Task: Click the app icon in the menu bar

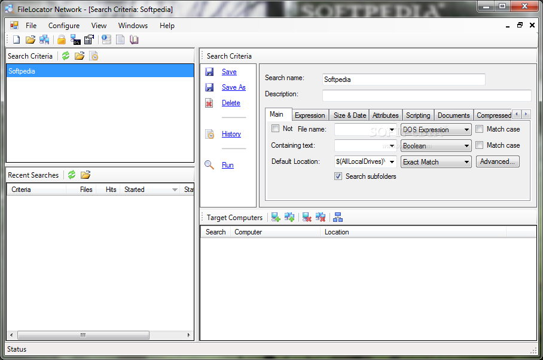Action: click(x=14, y=25)
